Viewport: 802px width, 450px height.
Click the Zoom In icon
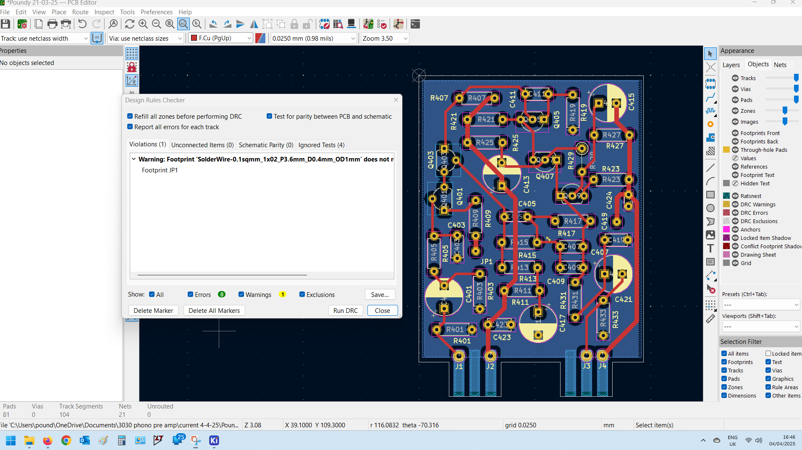pyautogui.click(x=143, y=24)
